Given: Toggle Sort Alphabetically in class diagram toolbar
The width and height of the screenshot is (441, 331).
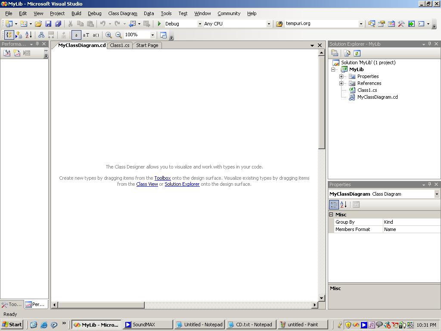Looking at the screenshot, I should [x=28, y=35].
